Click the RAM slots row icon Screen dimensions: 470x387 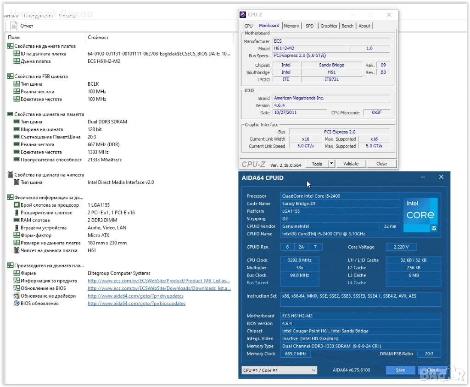pyautogui.click(x=17, y=220)
